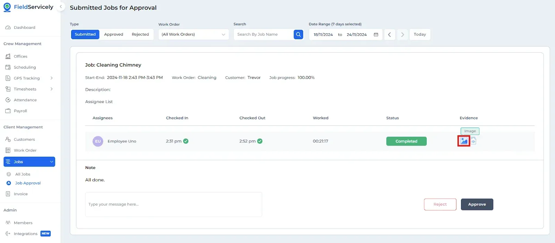Approve the Cleaning Chimney job
This screenshot has width=555, height=243.
click(477, 205)
